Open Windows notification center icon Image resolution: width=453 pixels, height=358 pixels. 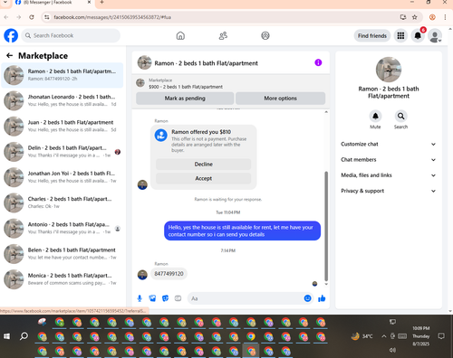point(441,336)
